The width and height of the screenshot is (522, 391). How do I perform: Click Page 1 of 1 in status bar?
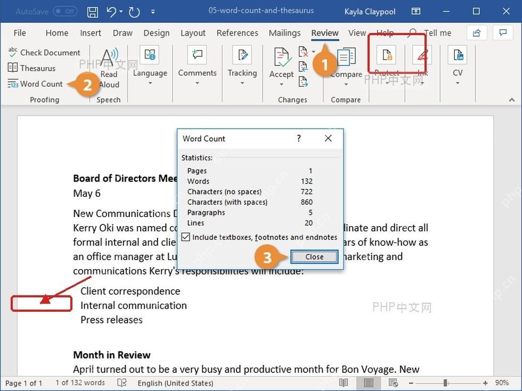point(23,384)
